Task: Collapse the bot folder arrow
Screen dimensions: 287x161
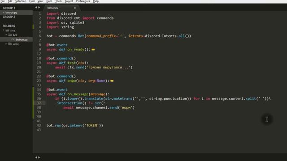Action: coord(6,35)
